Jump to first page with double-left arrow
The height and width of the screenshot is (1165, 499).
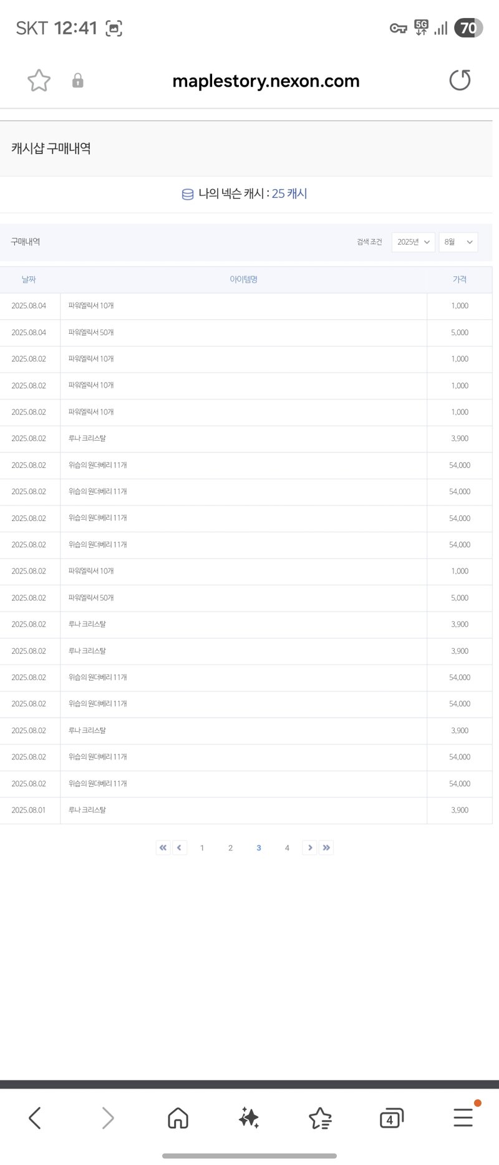(x=163, y=847)
